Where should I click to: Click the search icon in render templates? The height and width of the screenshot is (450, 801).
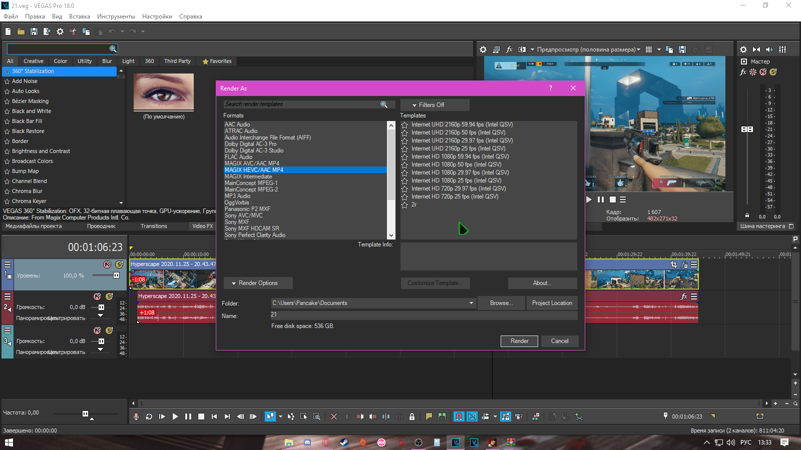point(384,104)
